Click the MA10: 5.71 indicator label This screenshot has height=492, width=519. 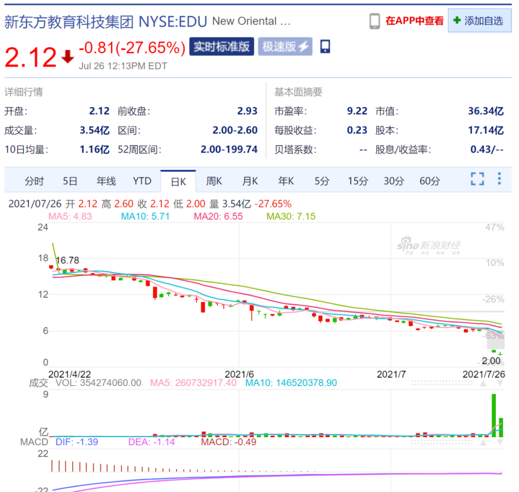(x=145, y=216)
